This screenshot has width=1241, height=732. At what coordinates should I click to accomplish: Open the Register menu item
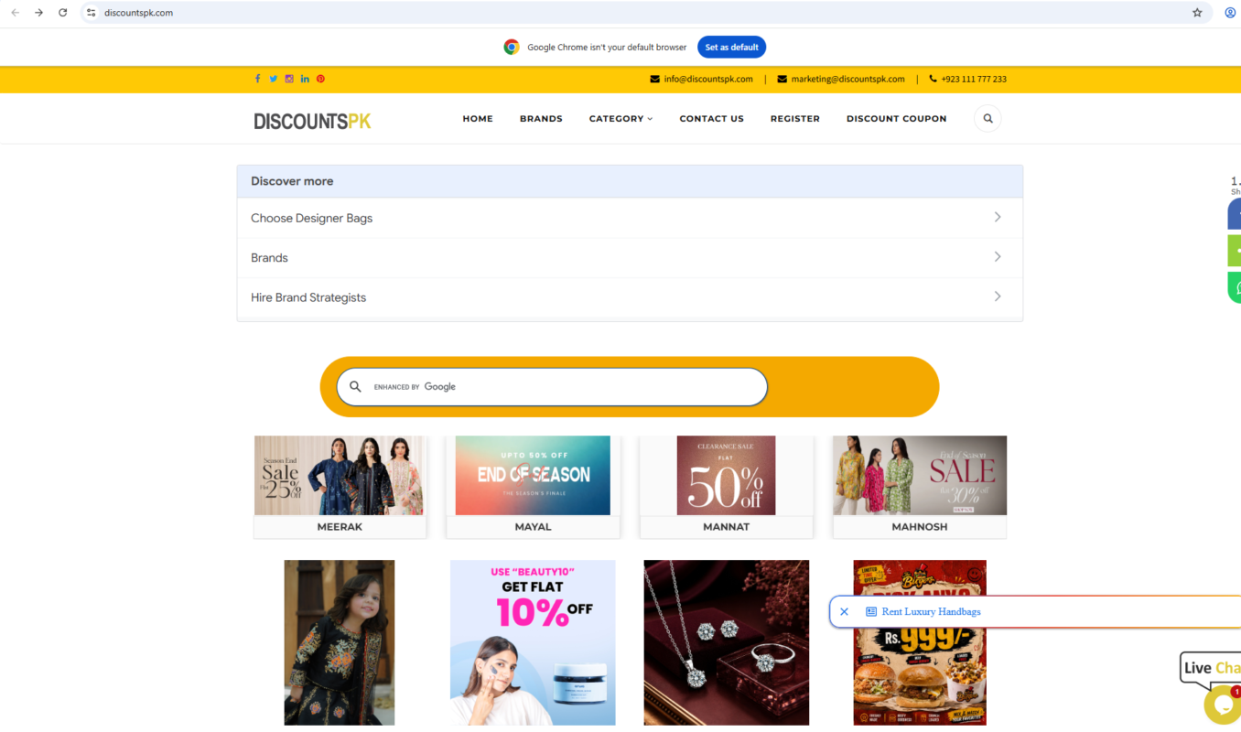click(794, 119)
